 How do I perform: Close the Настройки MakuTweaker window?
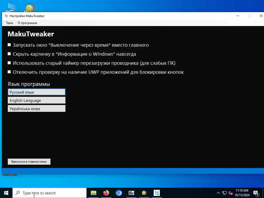pos(261,16)
